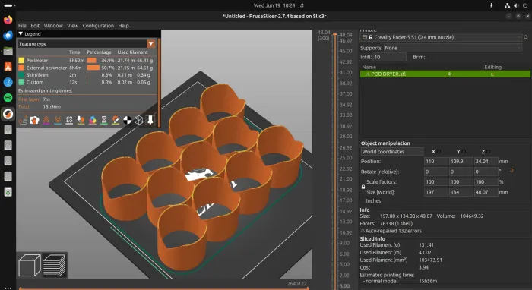Toggle Shells wireframe cube icon
The width and height of the screenshot is (532, 290).
pyautogui.click(x=139, y=120)
